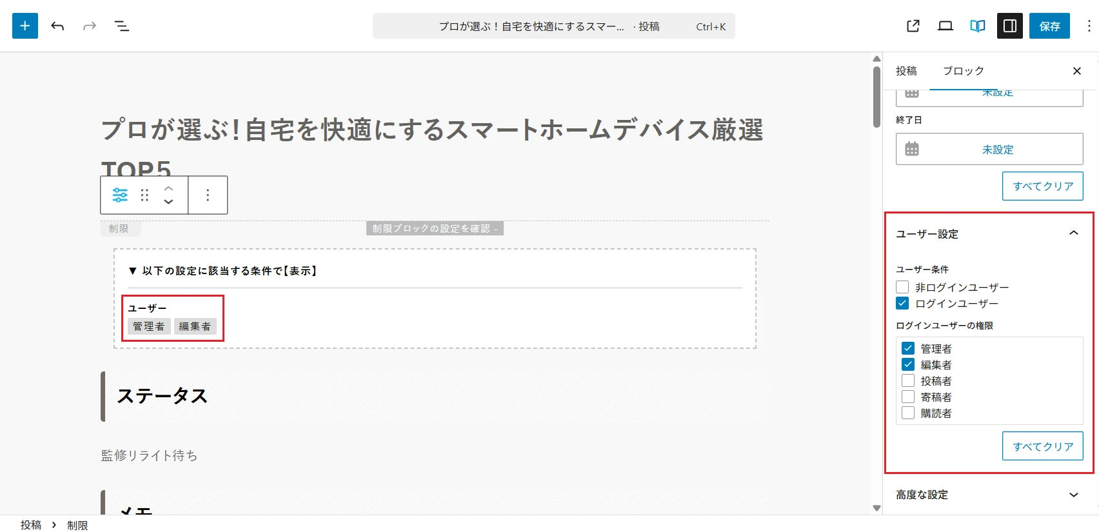Click the blue block inserter plus button
The width and height of the screenshot is (1099, 532).
point(25,26)
